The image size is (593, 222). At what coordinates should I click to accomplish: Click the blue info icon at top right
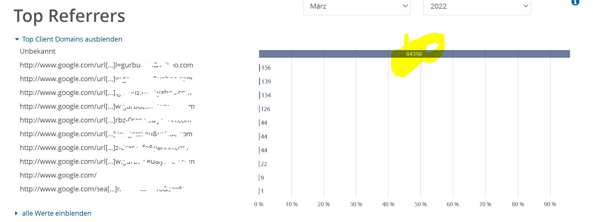click(x=575, y=2)
